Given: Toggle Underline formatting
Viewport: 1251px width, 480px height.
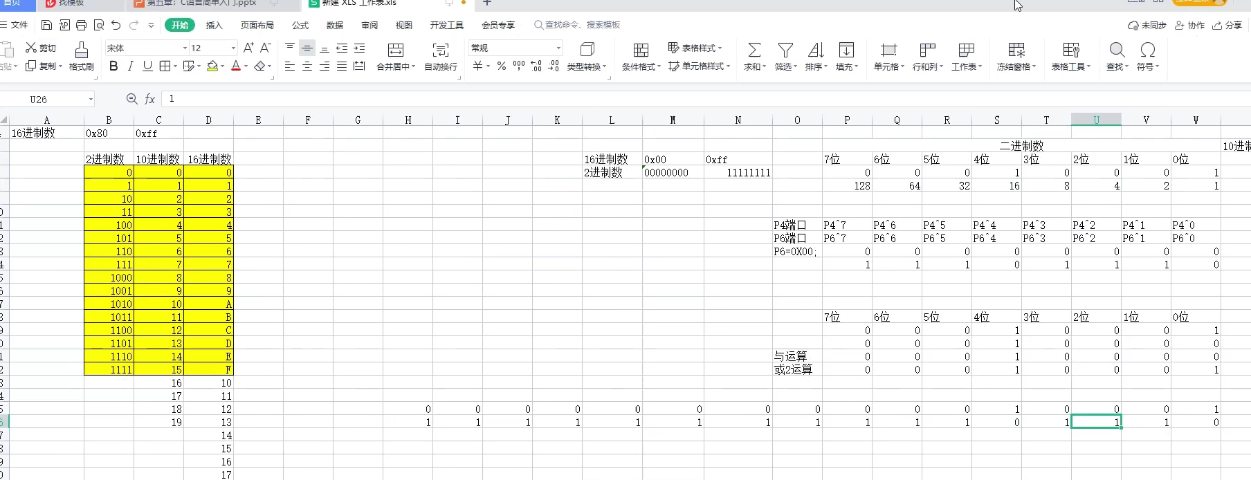Looking at the screenshot, I should click(147, 66).
